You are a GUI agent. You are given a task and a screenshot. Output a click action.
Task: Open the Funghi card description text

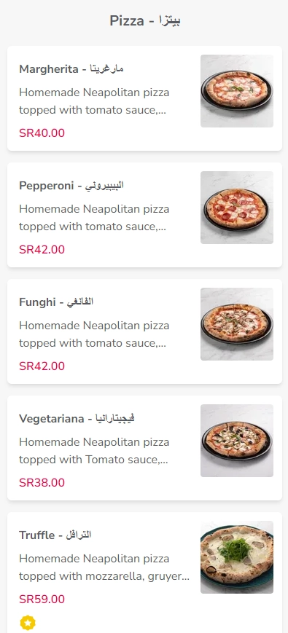[94, 334]
